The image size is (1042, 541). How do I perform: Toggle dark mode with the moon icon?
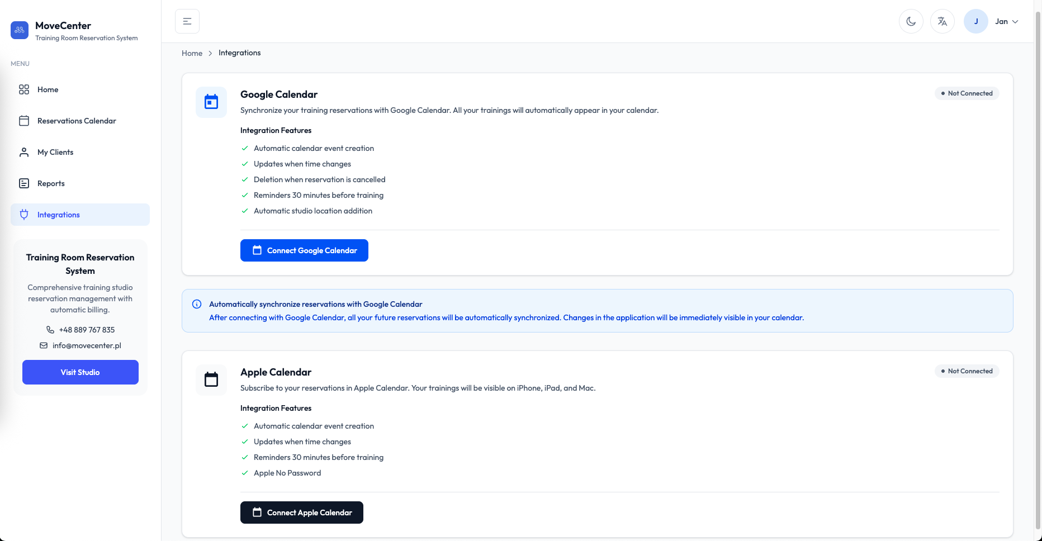pyautogui.click(x=911, y=21)
